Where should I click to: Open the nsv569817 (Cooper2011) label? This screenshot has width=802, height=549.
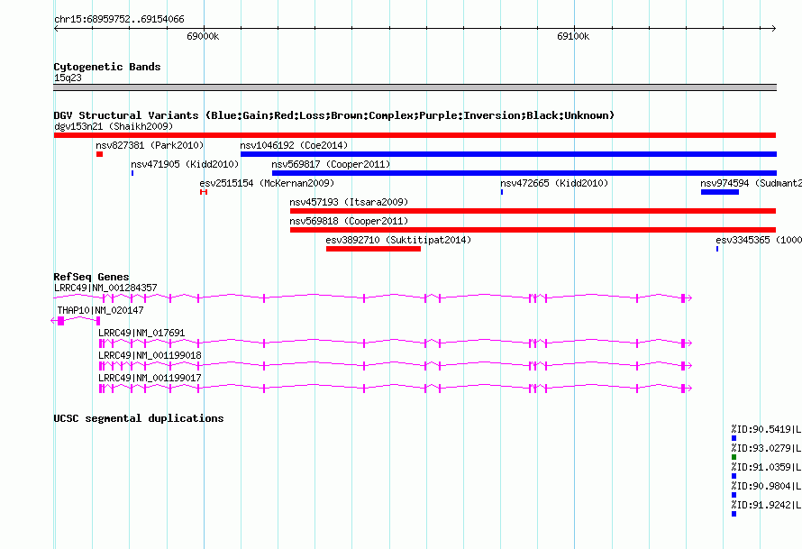click(x=331, y=164)
